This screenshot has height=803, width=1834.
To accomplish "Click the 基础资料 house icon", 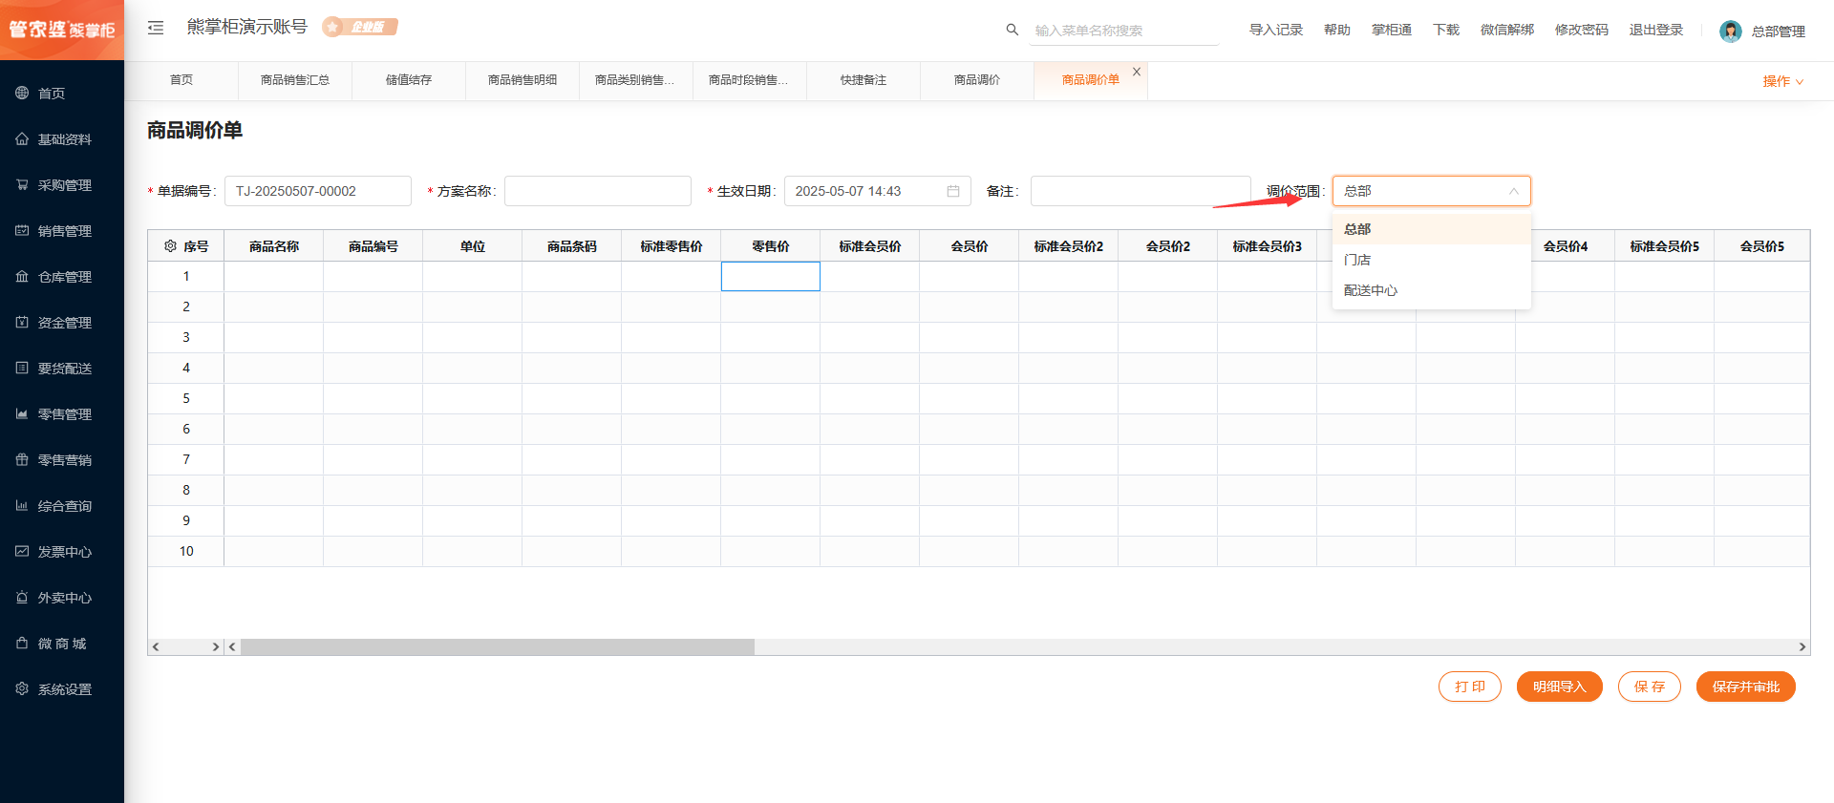I will tap(22, 138).
